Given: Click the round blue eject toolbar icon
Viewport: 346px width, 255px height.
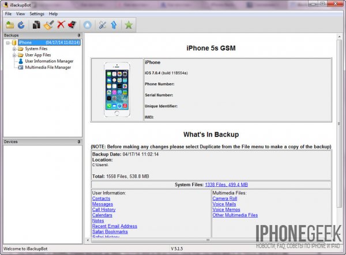Looking at the screenshot, I should (88, 25).
